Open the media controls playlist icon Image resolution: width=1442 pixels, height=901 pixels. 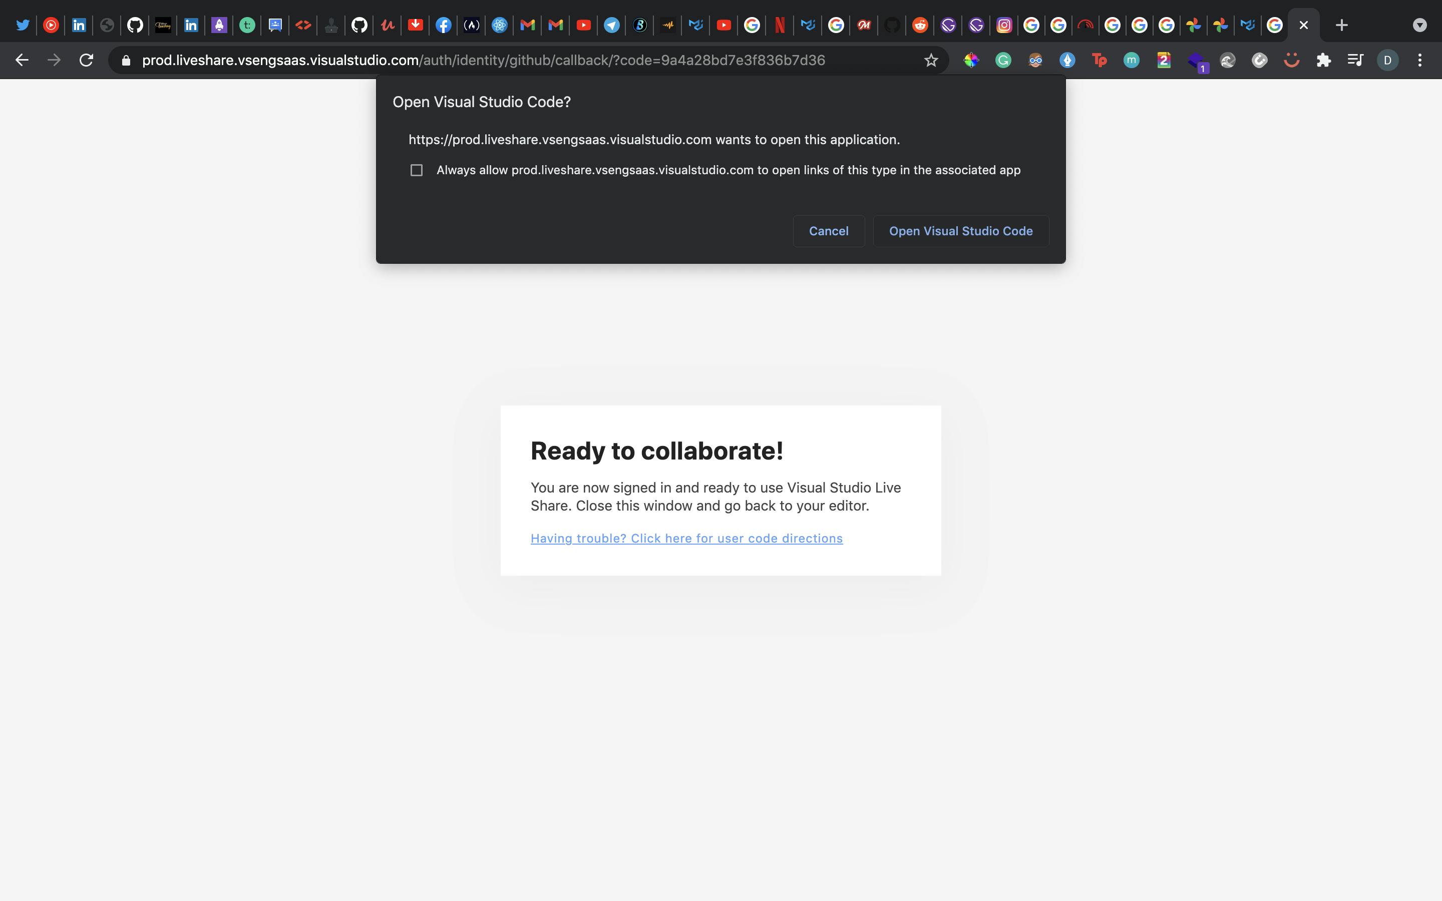(1355, 60)
